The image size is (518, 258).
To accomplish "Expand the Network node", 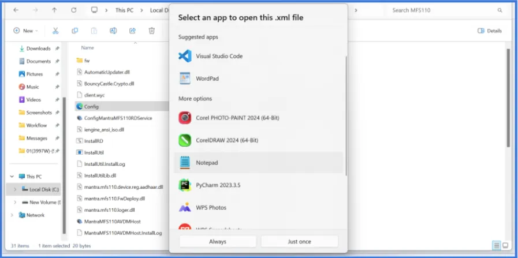I will tap(12, 215).
